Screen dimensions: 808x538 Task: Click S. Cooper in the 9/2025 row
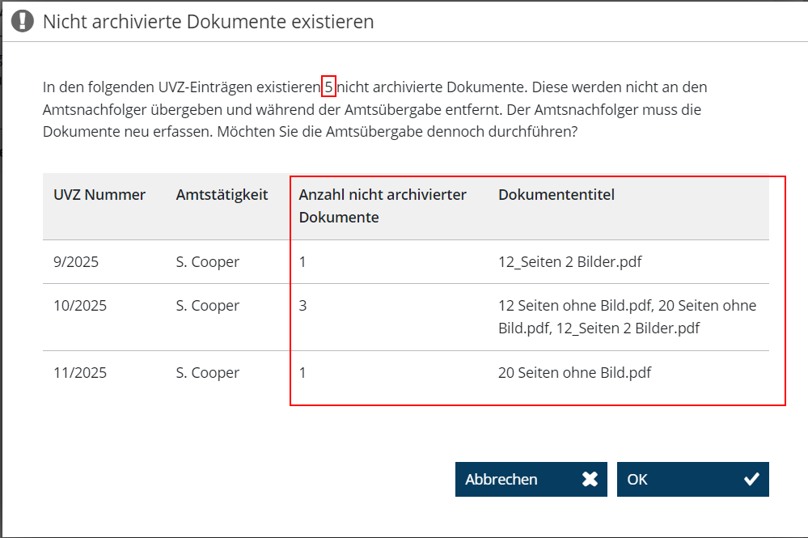208,262
